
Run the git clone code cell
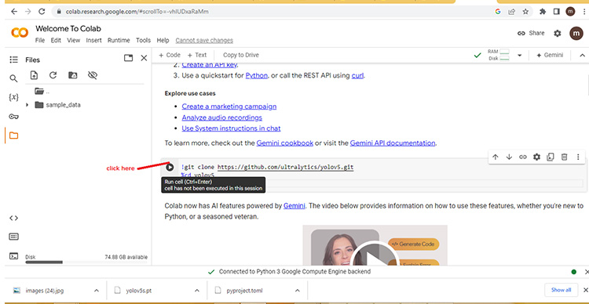(170, 167)
